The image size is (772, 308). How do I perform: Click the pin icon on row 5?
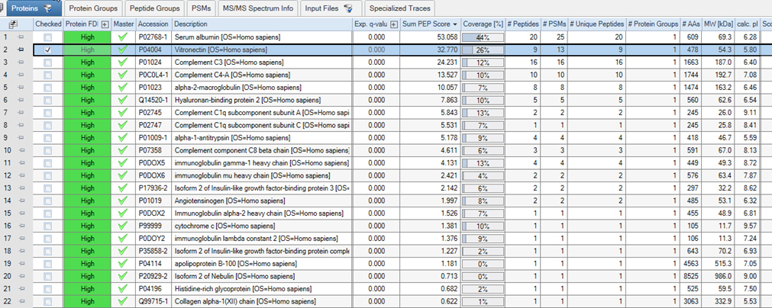tap(21, 88)
